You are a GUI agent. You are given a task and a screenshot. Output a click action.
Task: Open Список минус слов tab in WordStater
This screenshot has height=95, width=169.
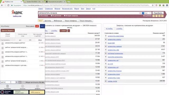tap(22, 35)
